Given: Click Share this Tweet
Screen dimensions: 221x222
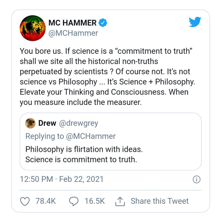Looking at the screenshot, I should pyautogui.click(x=159, y=201).
